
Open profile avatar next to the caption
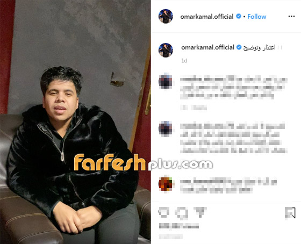[x=166, y=50]
